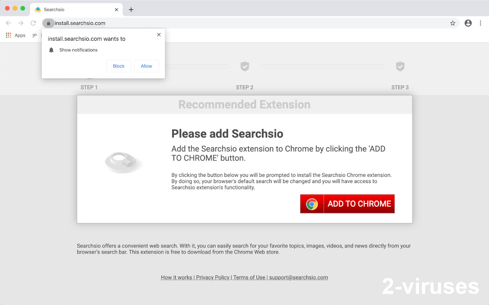Open the Chrome profile icon

point(468,23)
